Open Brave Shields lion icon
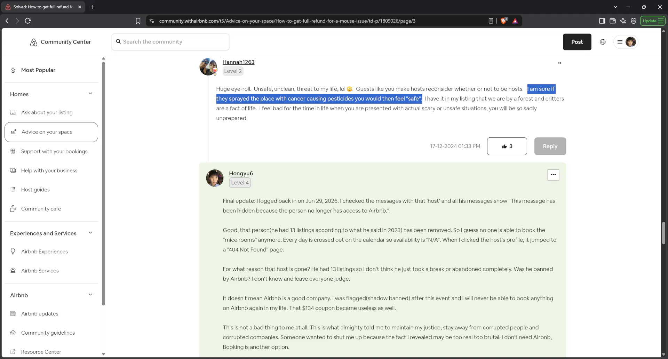Image resolution: width=668 pixels, height=359 pixels. click(x=503, y=21)
